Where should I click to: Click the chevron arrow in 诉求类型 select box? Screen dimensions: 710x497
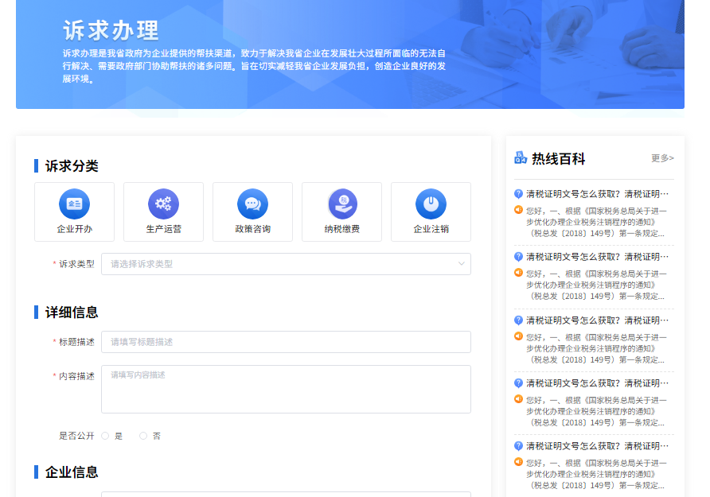click(461, 264)
